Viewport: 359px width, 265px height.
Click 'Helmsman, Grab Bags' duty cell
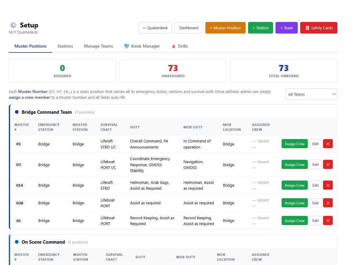point(150,185)
